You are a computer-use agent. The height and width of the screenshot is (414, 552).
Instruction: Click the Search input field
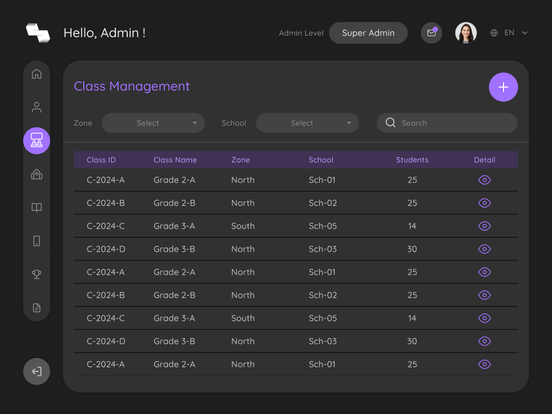[447, 123]
